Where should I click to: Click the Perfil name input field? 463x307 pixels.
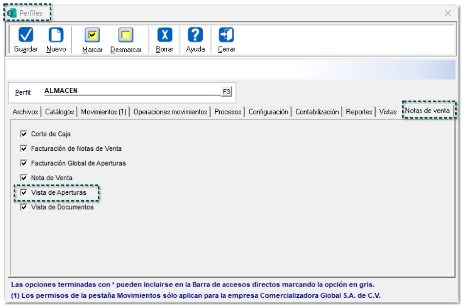click(x=132, y=91)
